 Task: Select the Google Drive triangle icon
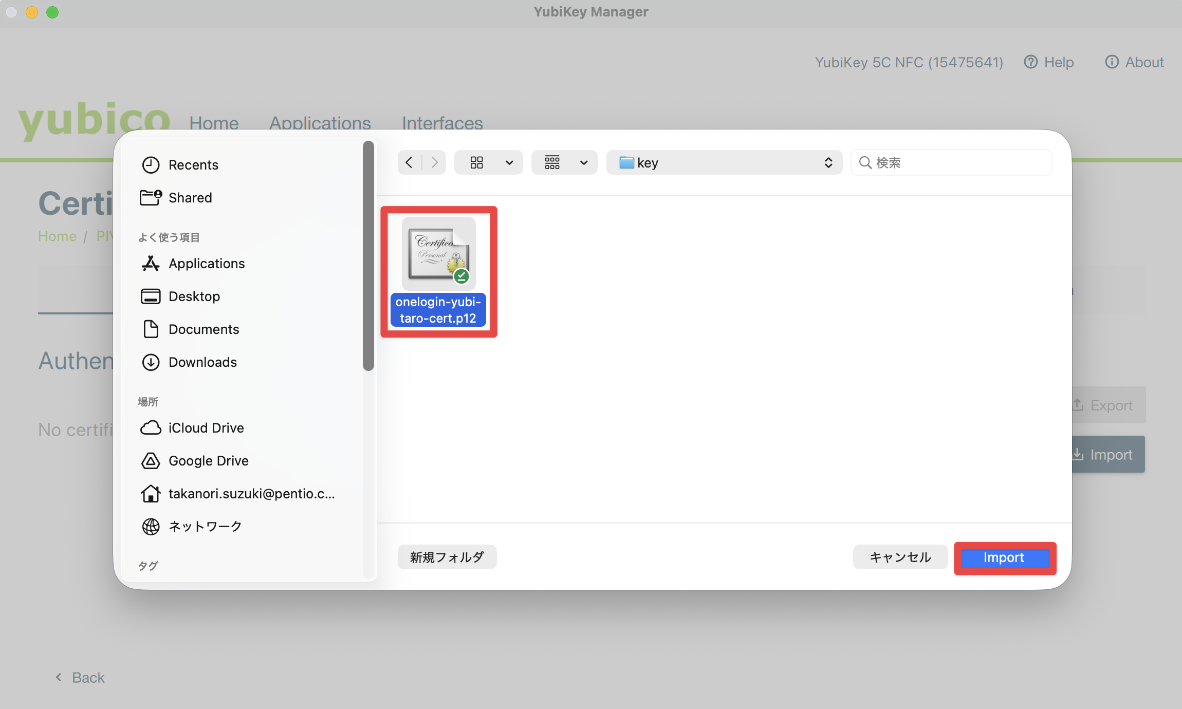click(x=151, y=460)
